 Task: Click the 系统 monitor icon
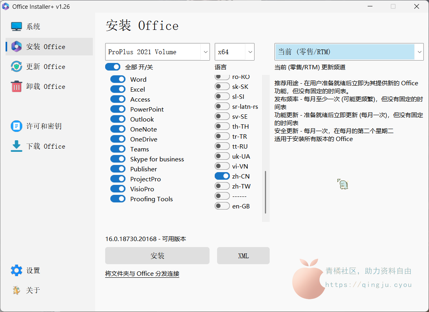pyautogui.click(x=16, y=27)
